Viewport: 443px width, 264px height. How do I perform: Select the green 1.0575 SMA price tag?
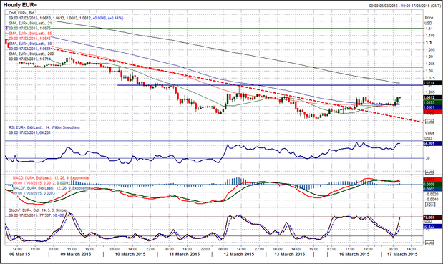432,102
